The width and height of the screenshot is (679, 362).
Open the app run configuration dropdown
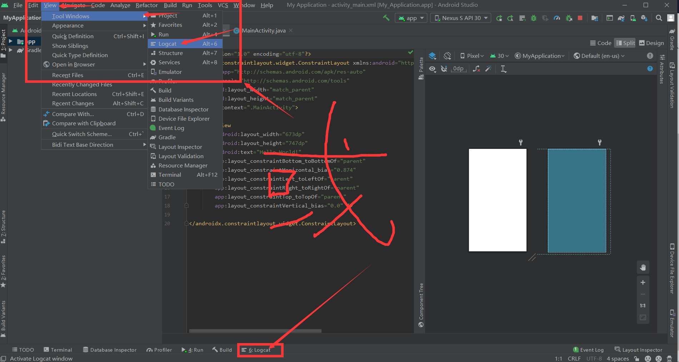coord(411,18)
